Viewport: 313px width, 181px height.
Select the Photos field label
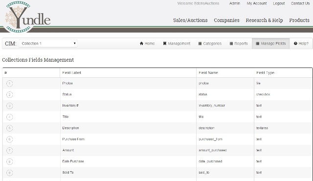pos(67,83)
